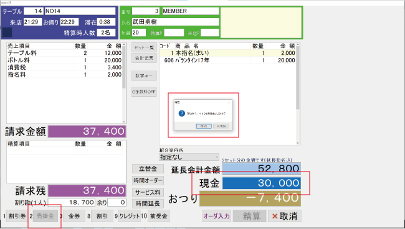The image size is (405, 229).
Task: Click the 時間延長 button
Action: [x=148, y=203]
